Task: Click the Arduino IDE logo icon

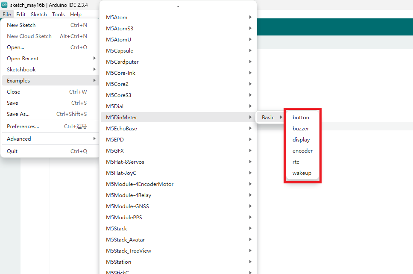Action: [4, 4]
